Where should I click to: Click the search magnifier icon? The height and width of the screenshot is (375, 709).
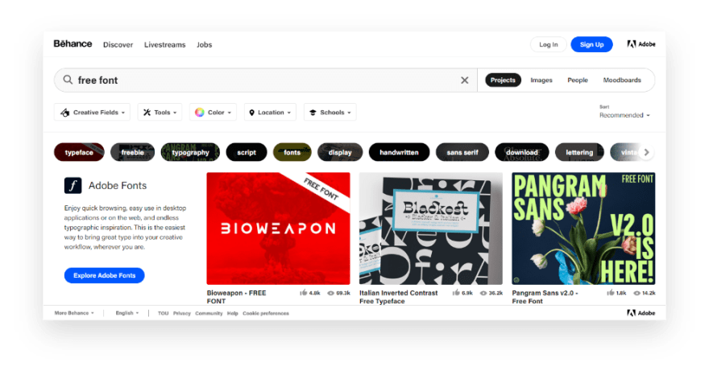pos(68,80)
